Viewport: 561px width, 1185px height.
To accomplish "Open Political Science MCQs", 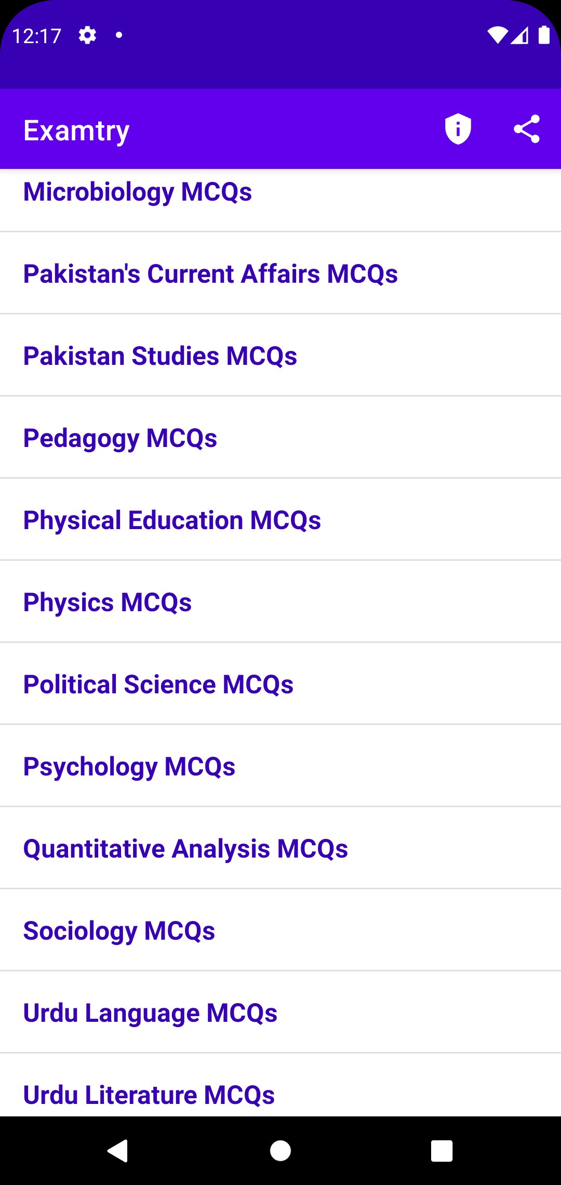I will pos(158,684).
